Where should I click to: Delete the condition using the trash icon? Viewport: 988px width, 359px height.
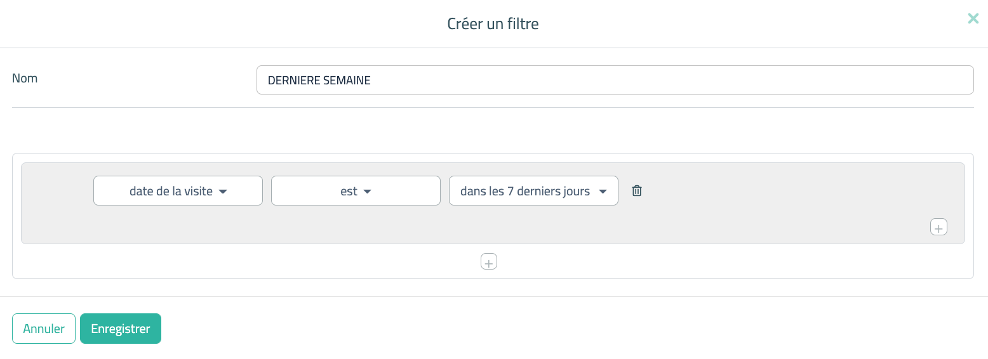[637, 191]
